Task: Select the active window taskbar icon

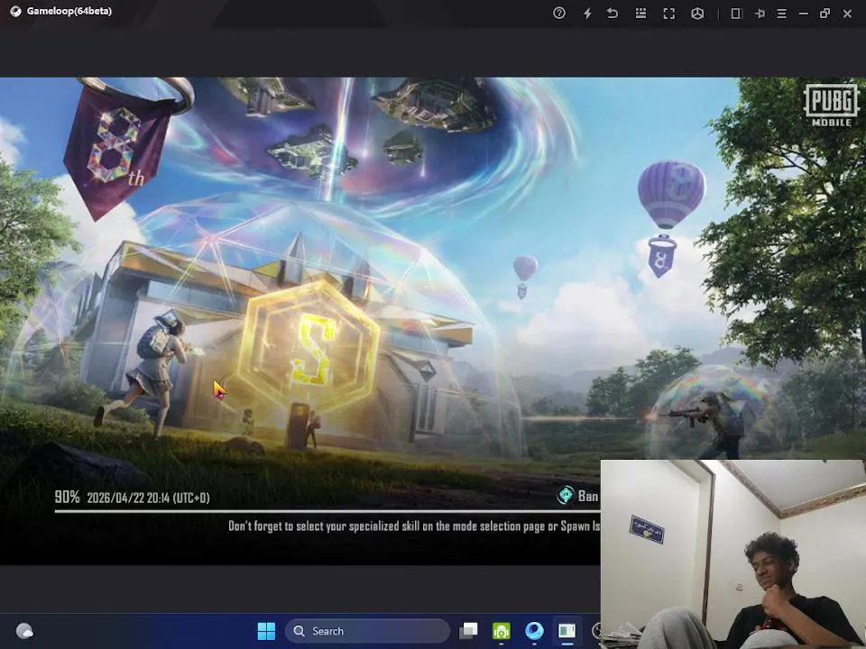Action: [567, 631]
